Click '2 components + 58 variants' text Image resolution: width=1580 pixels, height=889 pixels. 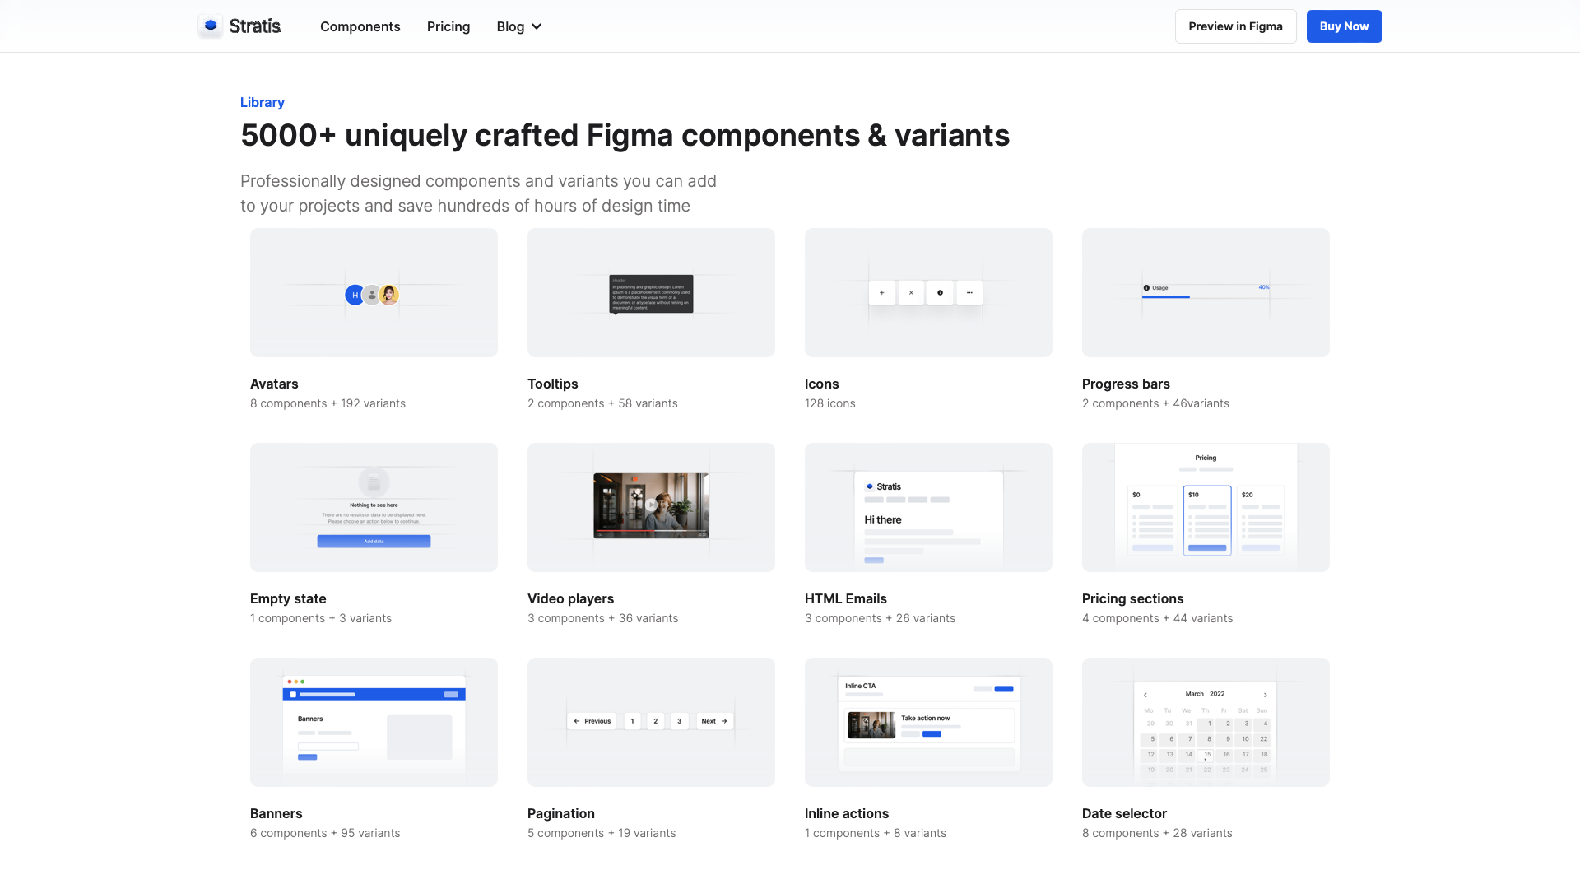(602, 403)
